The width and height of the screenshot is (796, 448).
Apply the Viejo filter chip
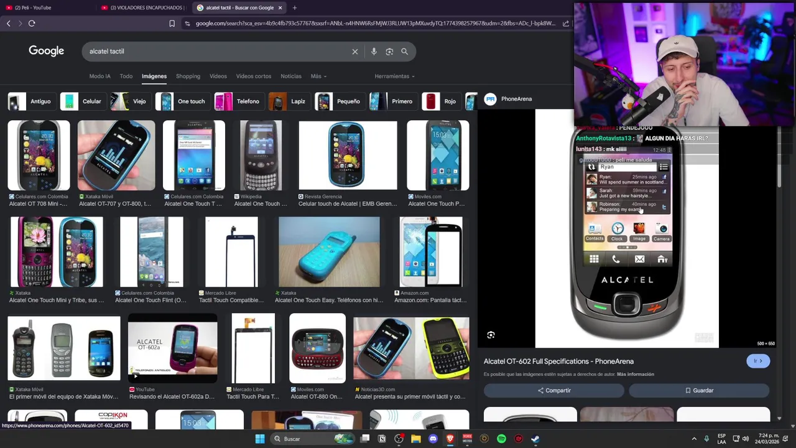(130, 101)
